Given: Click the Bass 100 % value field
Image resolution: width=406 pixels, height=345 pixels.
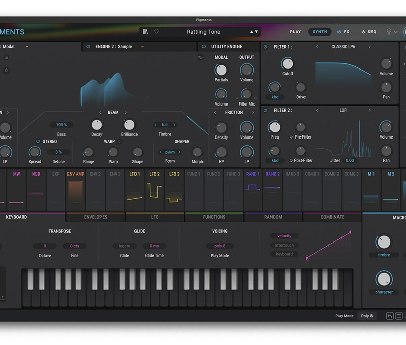Looking at the screenshot, I should click(x=61, y=125).
